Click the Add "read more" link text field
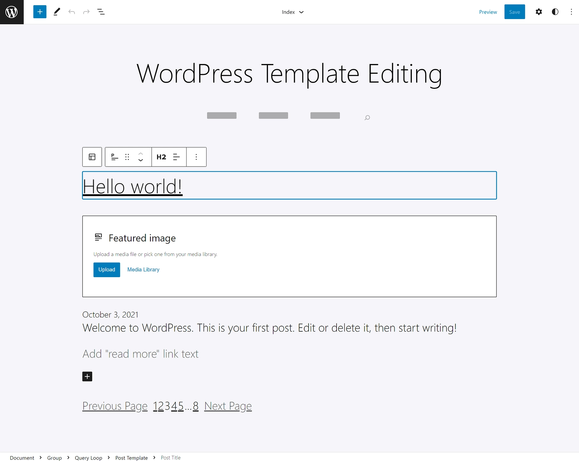This screenshot has width=579, height=461. point(140,354)
